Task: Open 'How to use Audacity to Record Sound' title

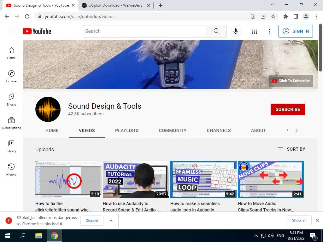Action: tap(132, 207)
